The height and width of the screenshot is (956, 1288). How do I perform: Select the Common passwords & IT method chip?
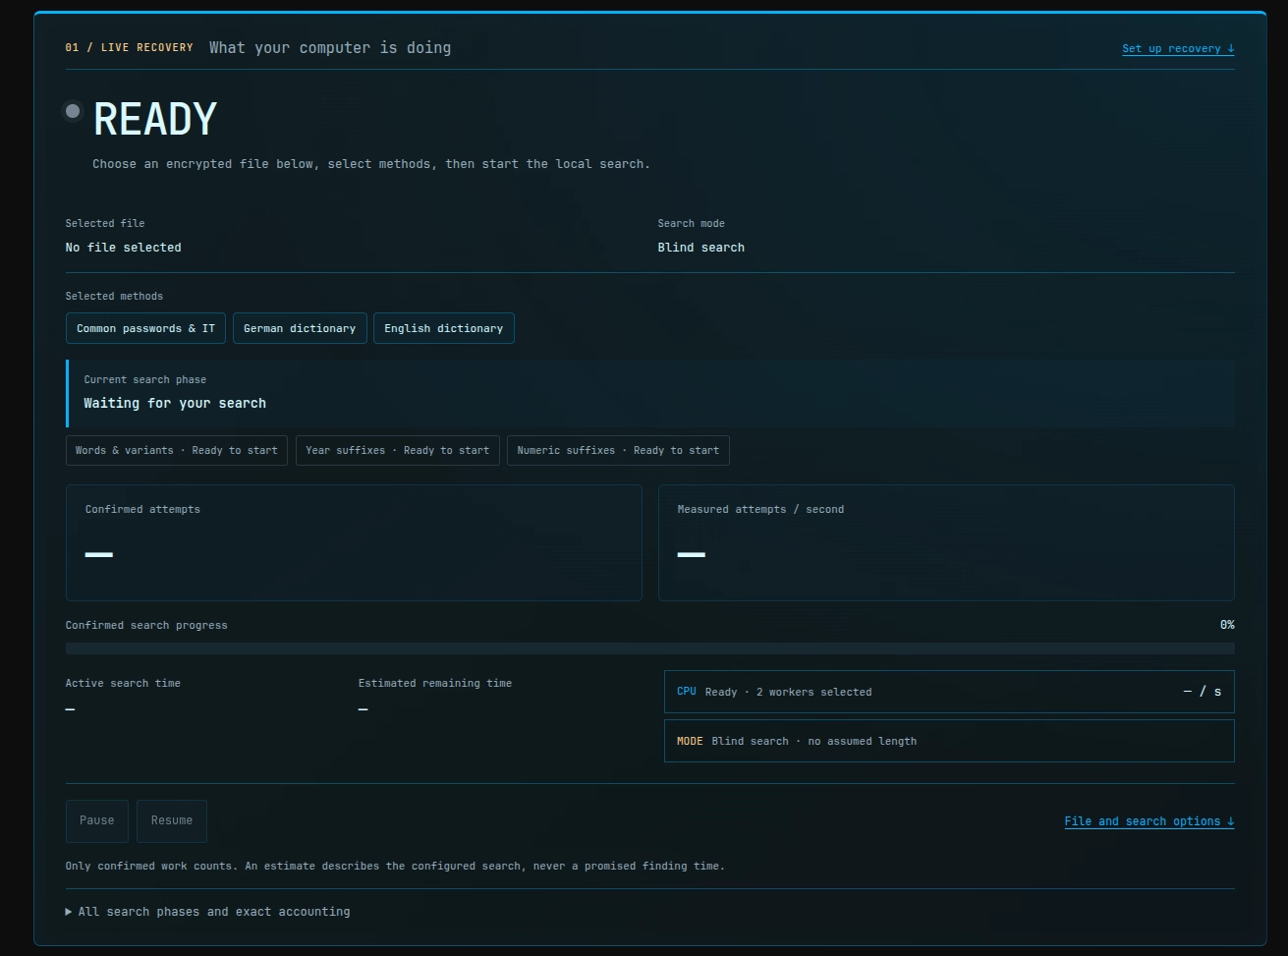[145, 328]
